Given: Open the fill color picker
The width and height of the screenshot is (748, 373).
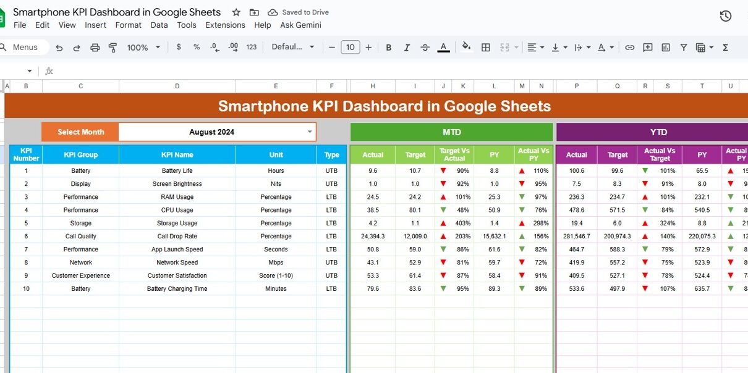Looking at the screenshot, I should tap(466, 48).
